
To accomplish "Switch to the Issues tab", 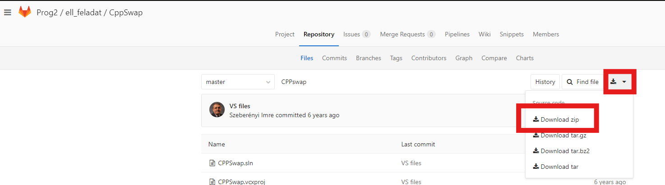I will 356,34.
